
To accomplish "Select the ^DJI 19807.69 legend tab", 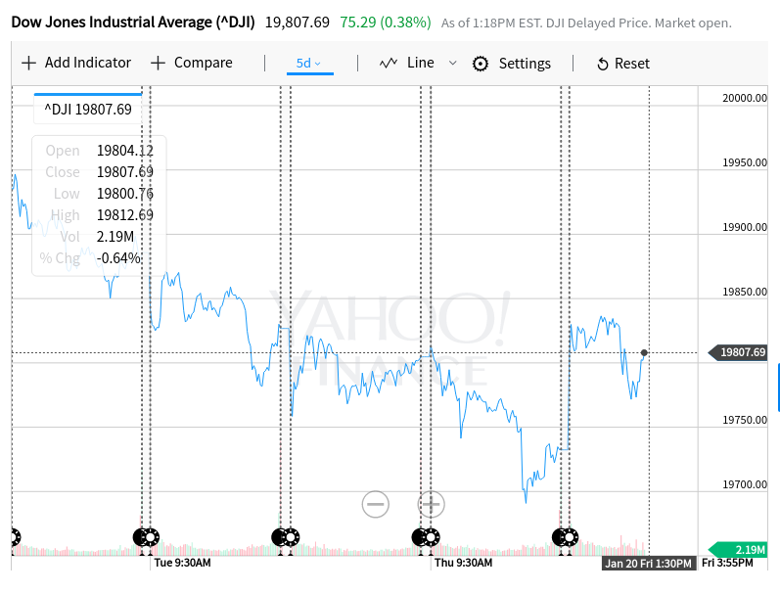I will pyautogui.click(x=88, y=110).
